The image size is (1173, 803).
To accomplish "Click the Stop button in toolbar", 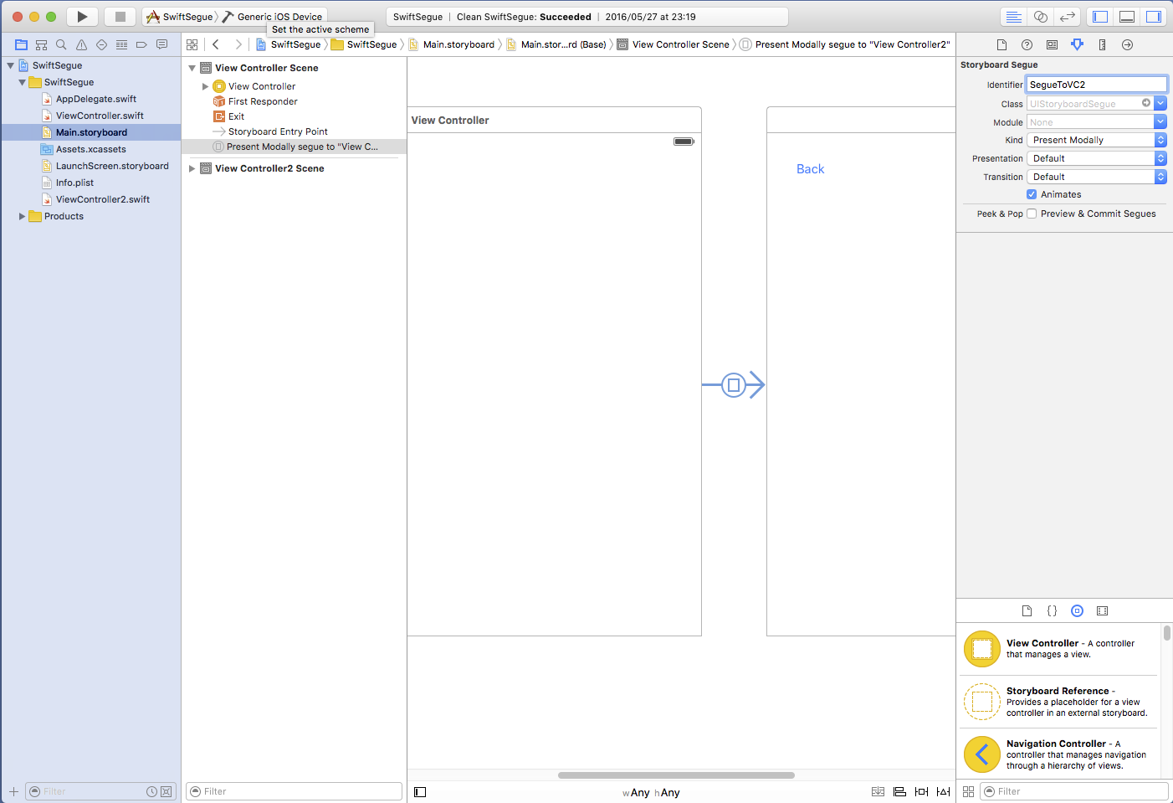I will [x=120, y=17].
